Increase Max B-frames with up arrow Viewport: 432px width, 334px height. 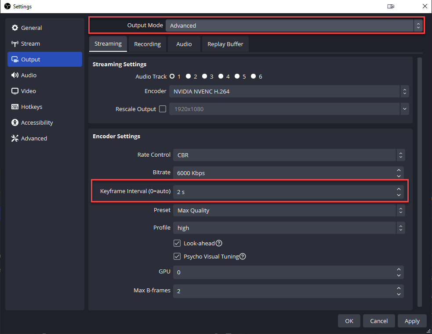[x=399, y=288]
